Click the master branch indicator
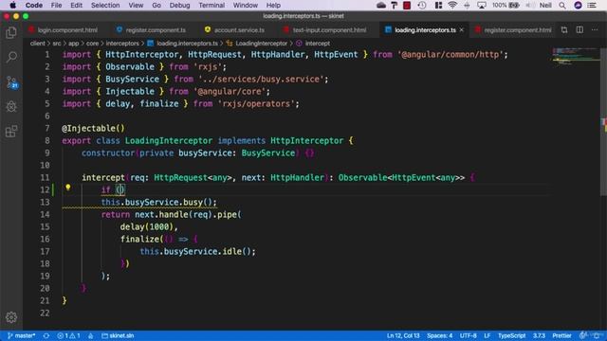Viewport: 607px width, 341px height. [21, 335]
